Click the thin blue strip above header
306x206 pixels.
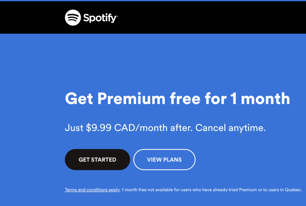click(153, 1)
